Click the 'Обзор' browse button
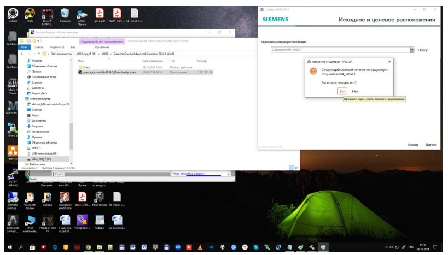The height and width of the screenshot is (255, 448). [423, 50]
